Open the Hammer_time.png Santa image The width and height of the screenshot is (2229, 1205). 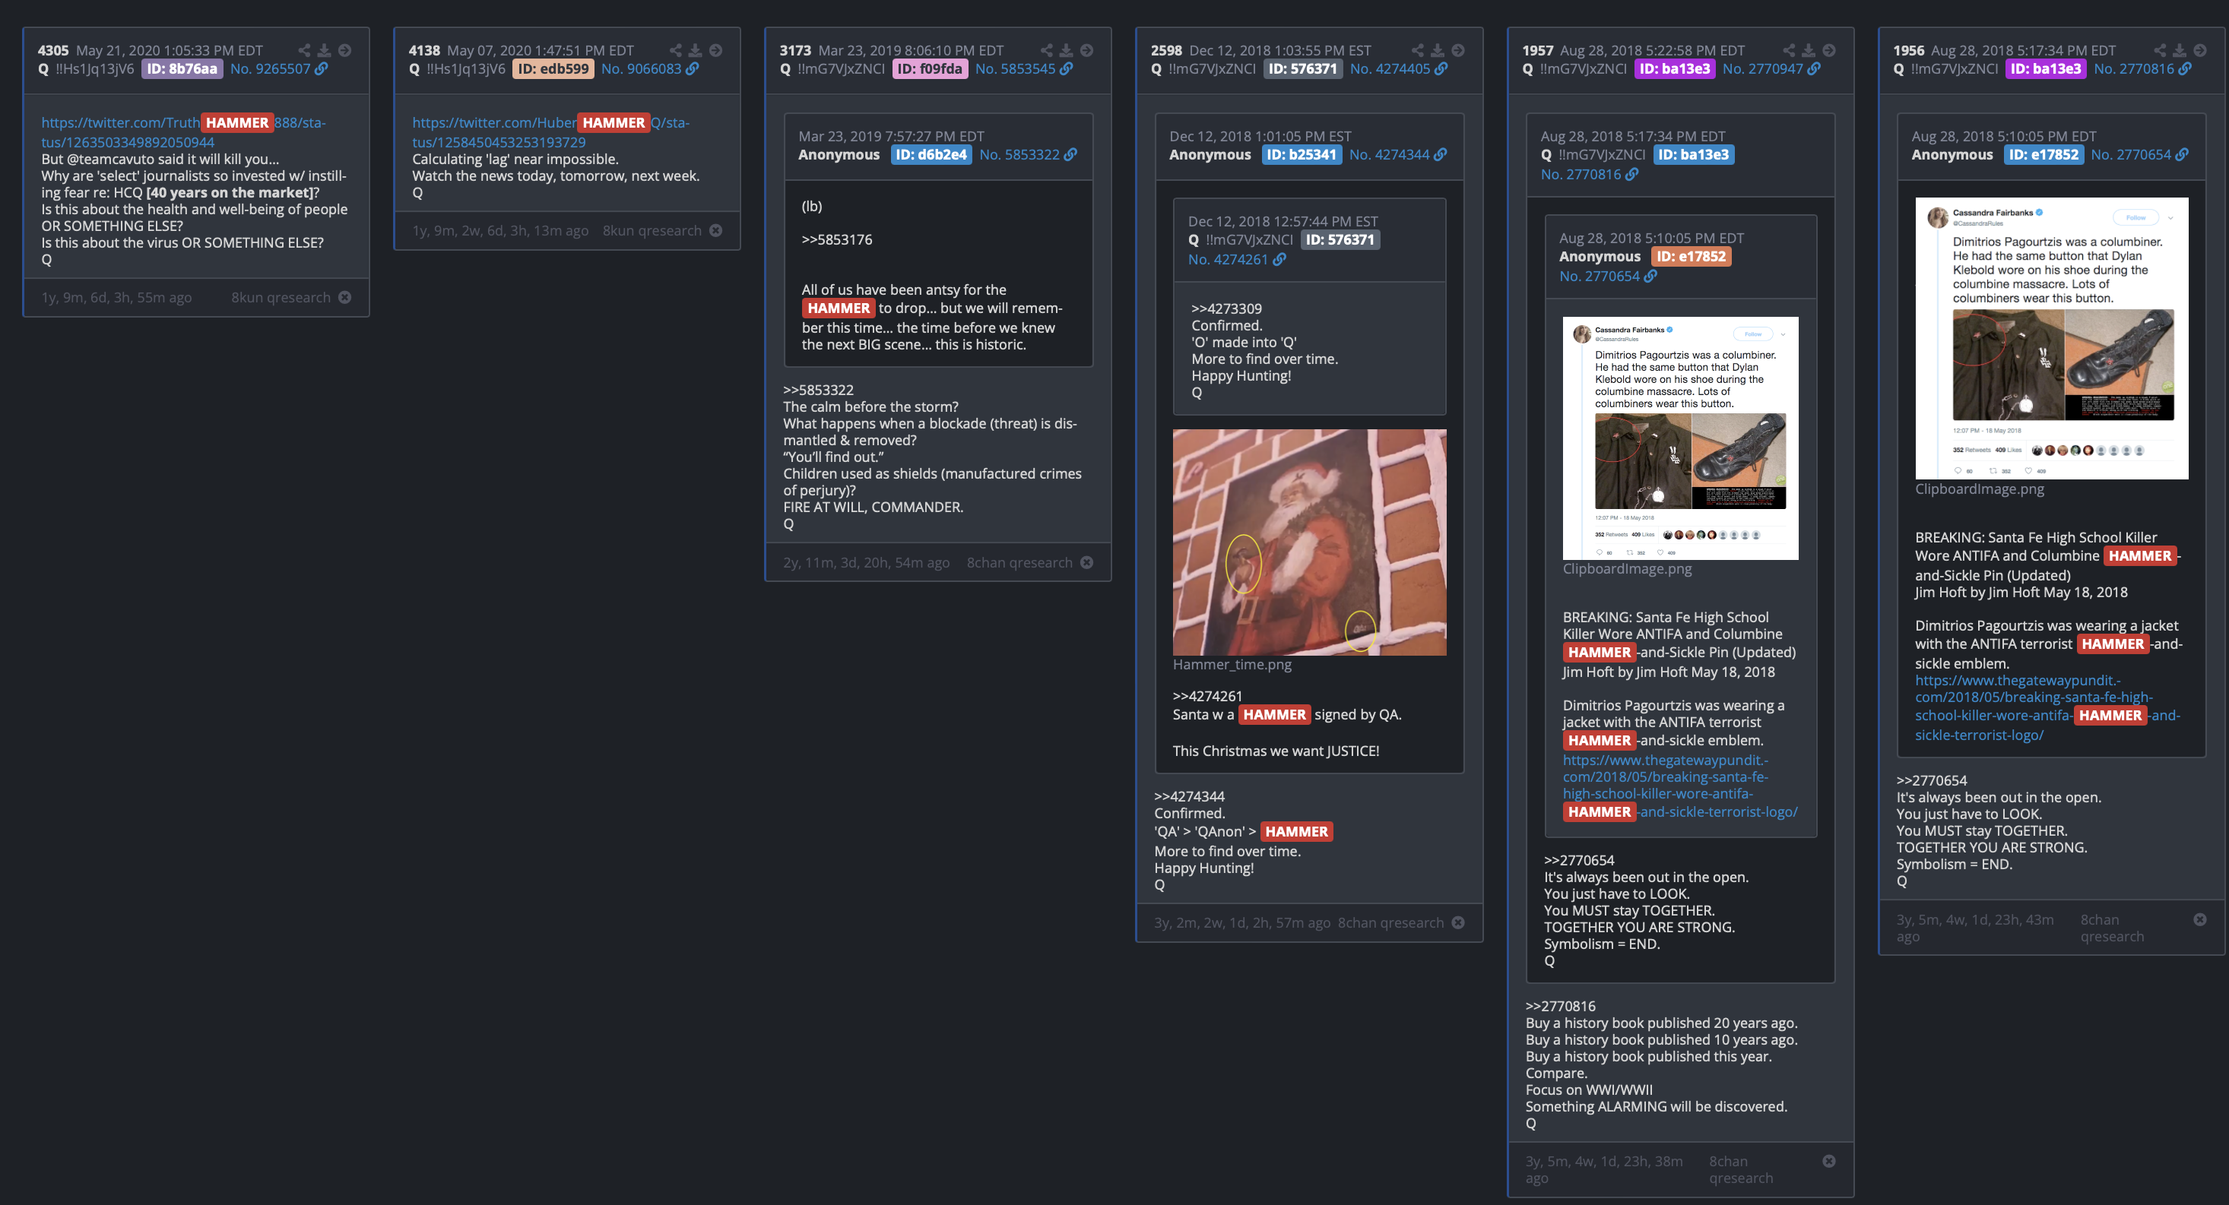tap(1309, 542)
